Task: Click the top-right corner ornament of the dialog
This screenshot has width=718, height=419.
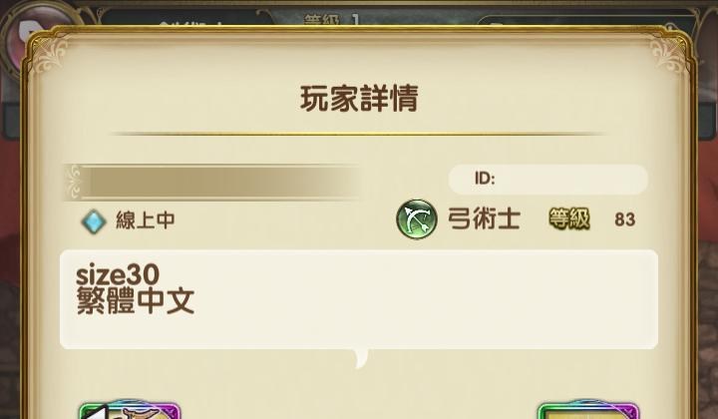Action: point(669,55)
